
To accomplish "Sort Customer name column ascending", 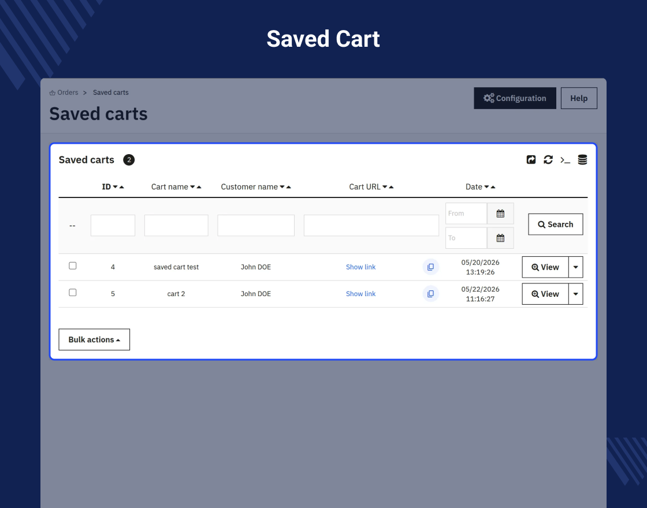I will coord(288,187).
